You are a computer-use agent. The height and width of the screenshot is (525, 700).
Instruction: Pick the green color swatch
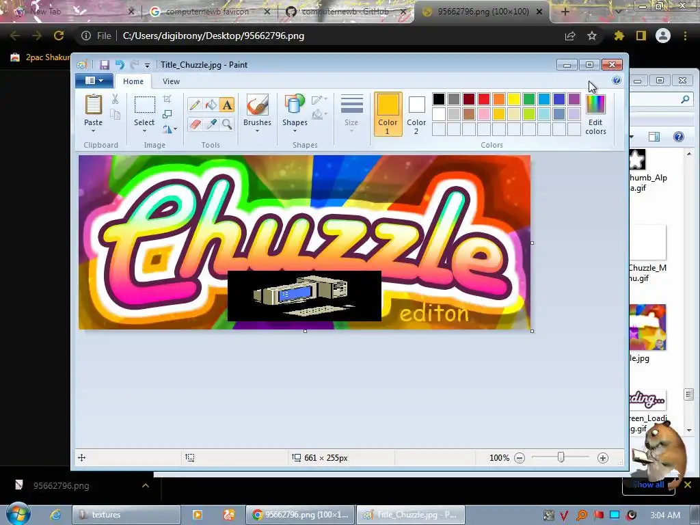tap(529, 99)
